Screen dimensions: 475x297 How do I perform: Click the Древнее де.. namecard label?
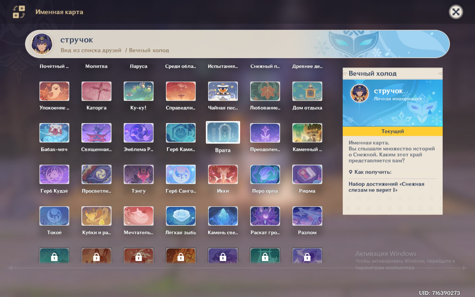pos(307,66)
